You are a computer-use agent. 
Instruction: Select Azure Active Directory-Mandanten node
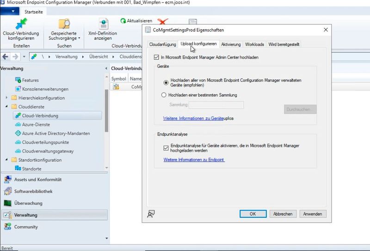point(52,133)
